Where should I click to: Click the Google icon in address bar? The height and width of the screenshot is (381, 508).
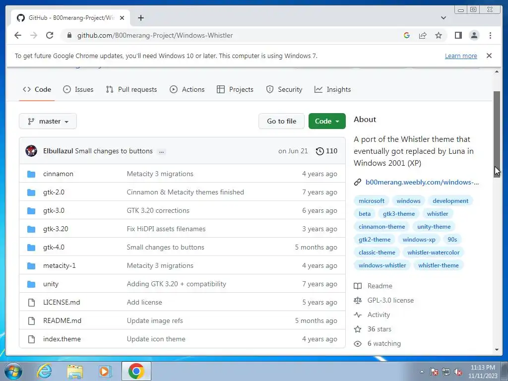[407, 35]
